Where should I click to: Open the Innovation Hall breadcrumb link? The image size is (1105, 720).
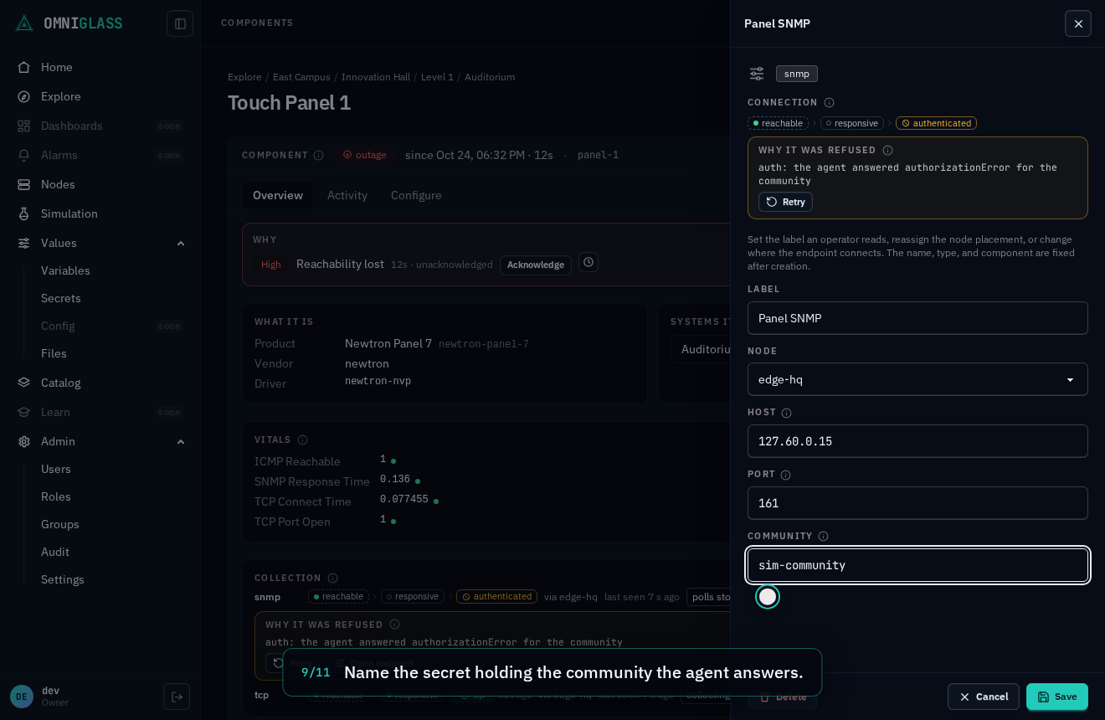[x=376, y=77]
